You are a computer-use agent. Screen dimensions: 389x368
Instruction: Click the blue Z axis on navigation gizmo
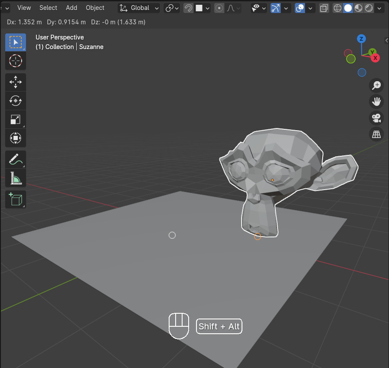(362, 39)
